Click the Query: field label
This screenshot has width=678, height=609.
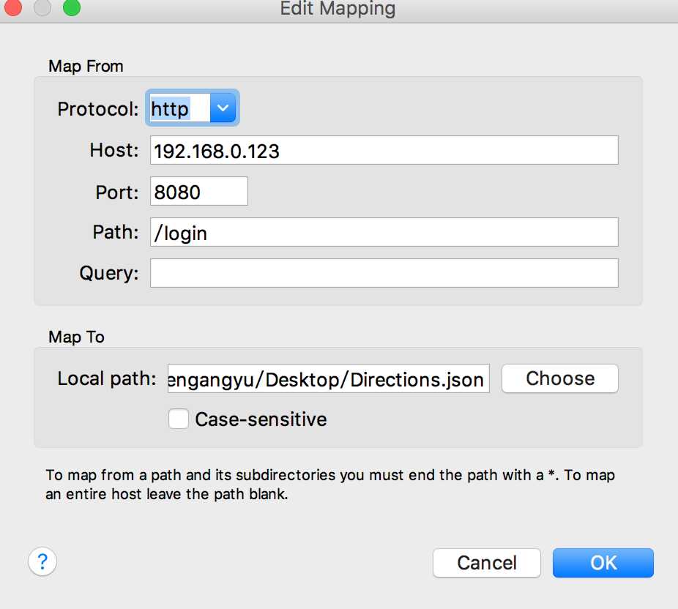[109, 274]
